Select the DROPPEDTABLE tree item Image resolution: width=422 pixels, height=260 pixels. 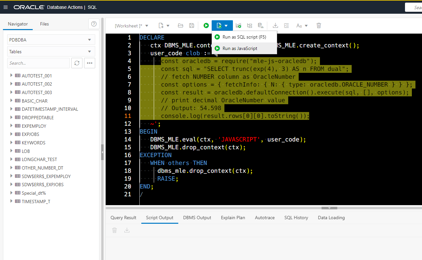coord(38,118)
